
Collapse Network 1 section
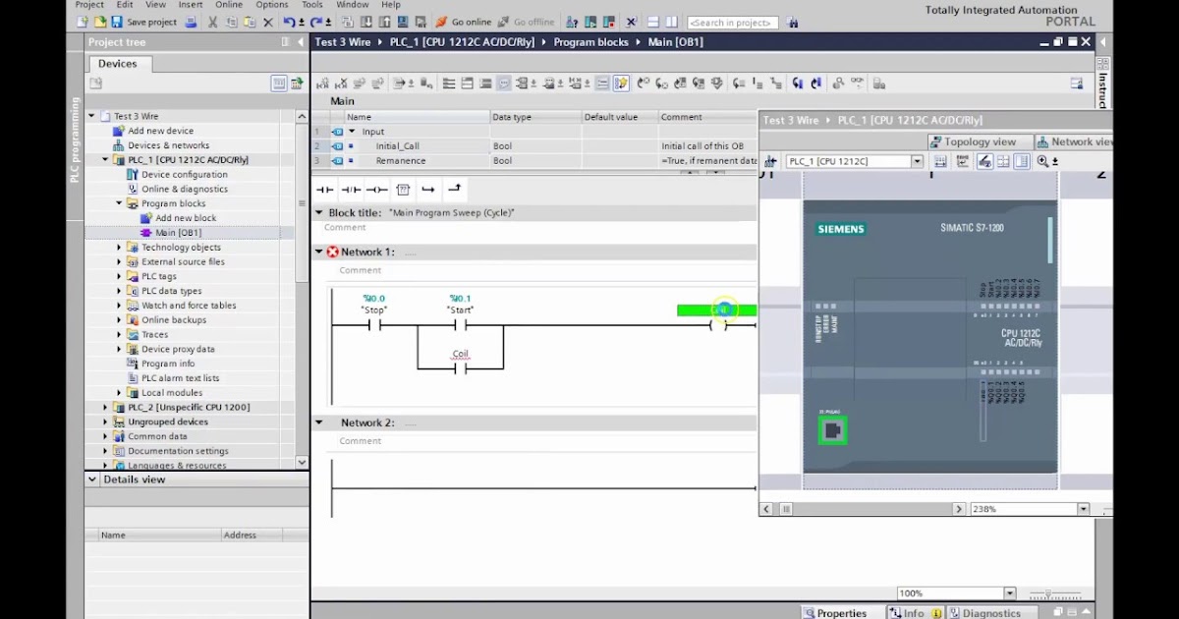318,252
